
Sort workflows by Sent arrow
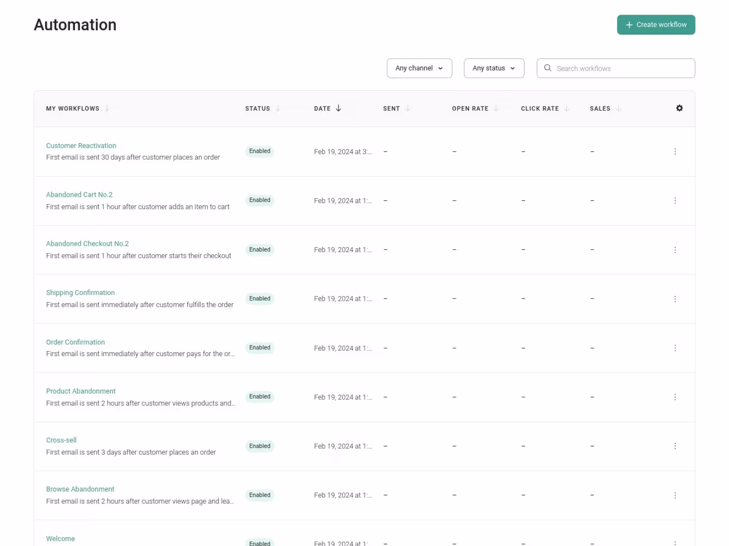click(x=408, y=108)
